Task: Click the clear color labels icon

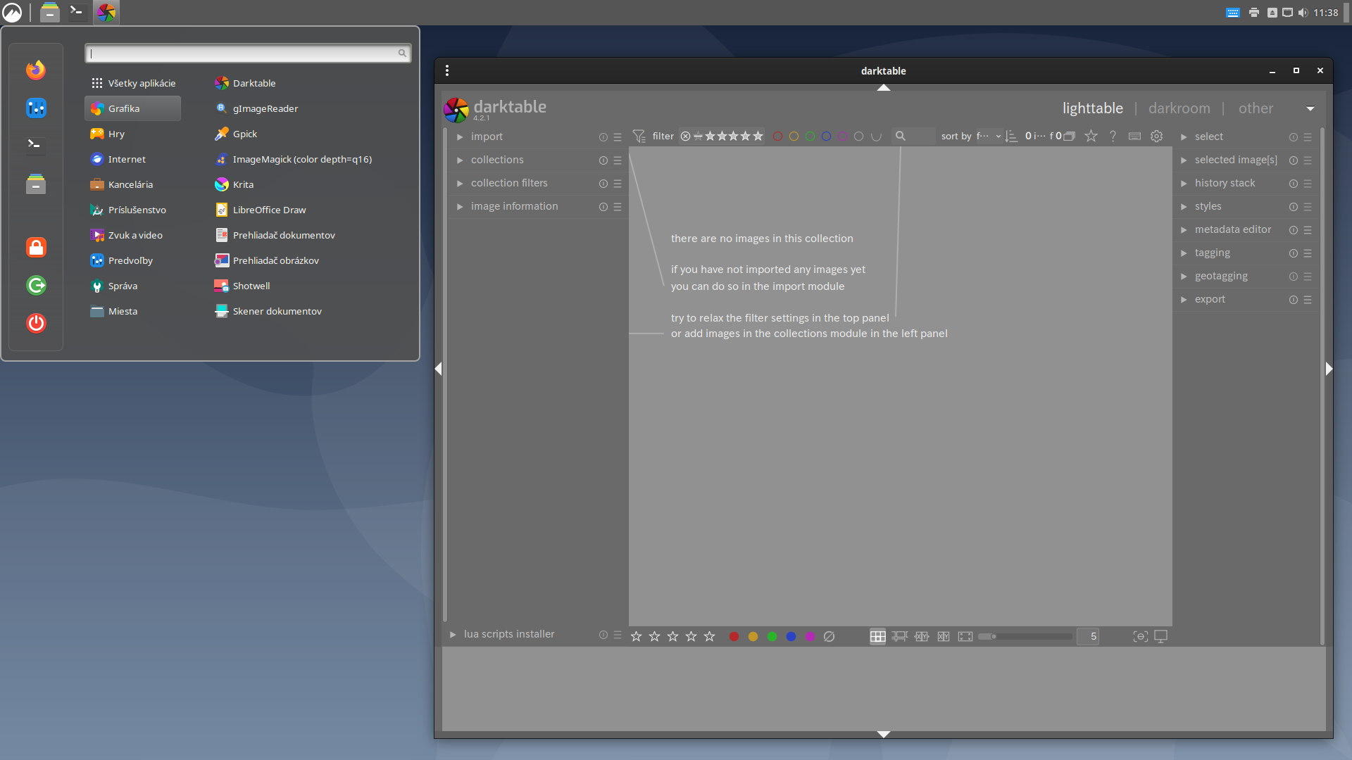Action: click(x=829, y=636)
